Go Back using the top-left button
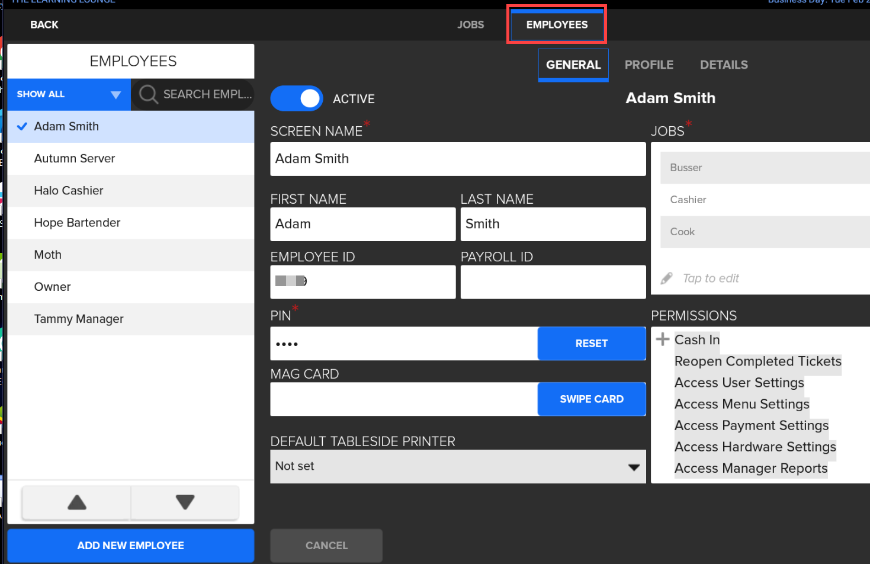Viewport: 870px width, 564px height. click(44, 25)
